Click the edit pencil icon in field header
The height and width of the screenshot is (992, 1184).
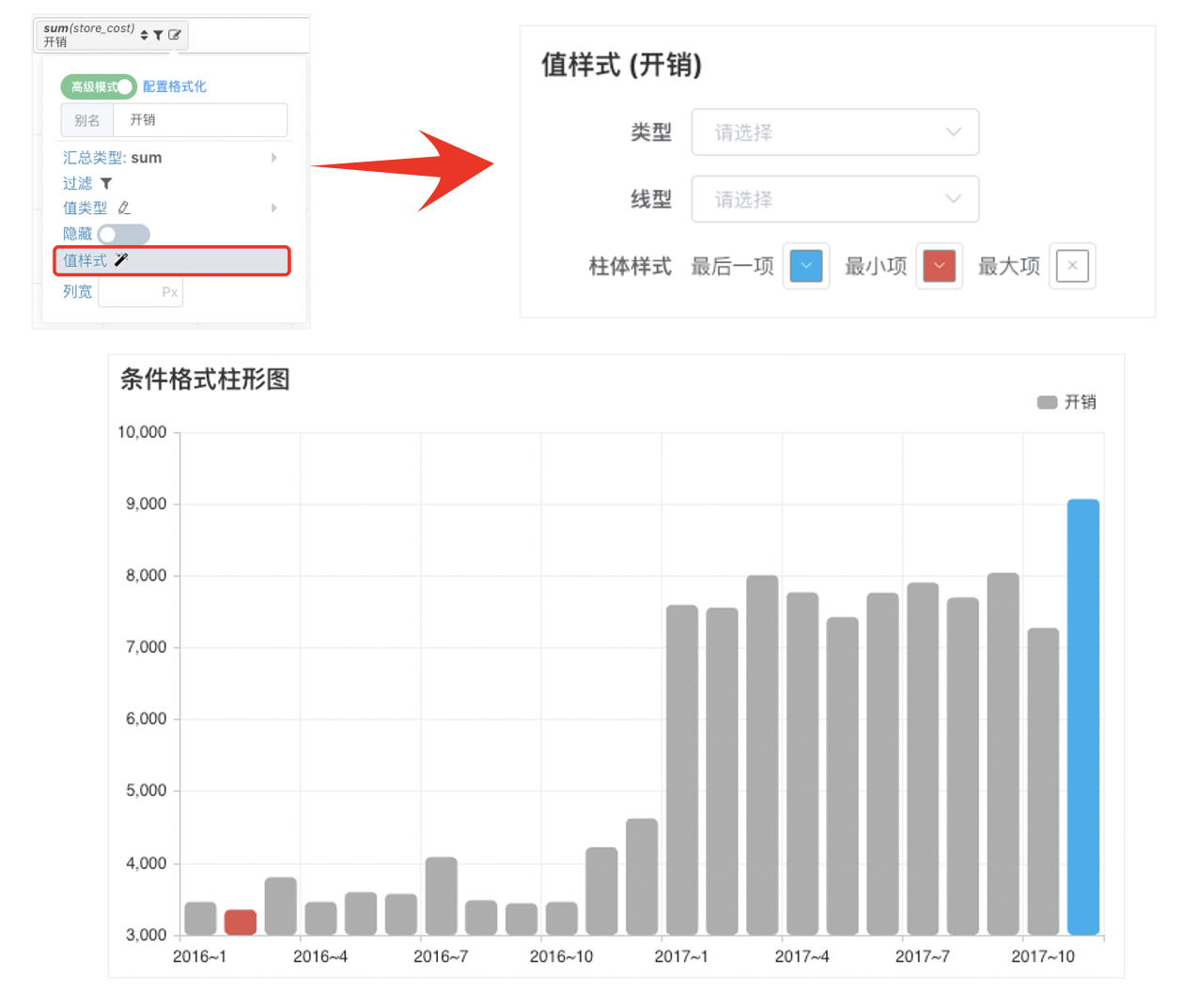tap(175, 35)
